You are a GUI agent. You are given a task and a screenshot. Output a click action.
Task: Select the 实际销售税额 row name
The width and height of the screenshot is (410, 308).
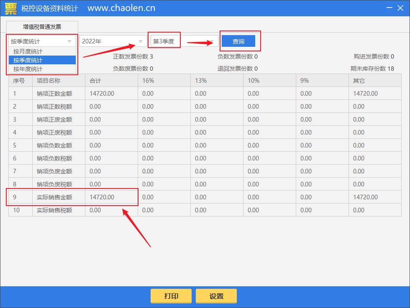54,210
